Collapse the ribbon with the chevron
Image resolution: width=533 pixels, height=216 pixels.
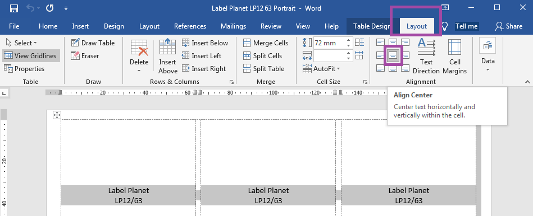point(527,82)
